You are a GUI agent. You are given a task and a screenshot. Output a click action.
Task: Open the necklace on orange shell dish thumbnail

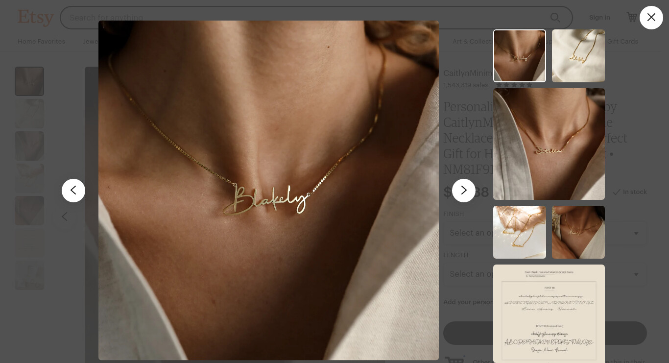[520, 232]
